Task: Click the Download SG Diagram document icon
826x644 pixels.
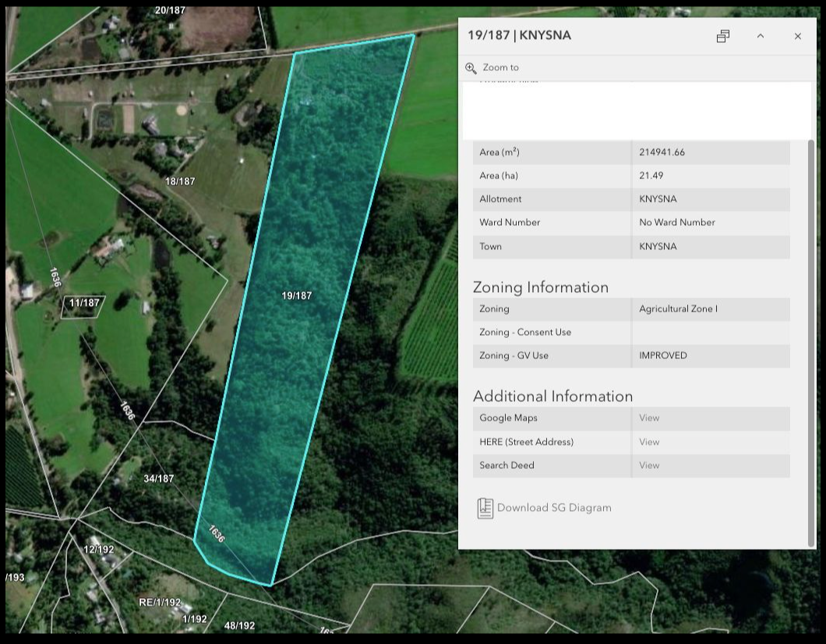Action: pyautogui.click(x=485, y=508)
